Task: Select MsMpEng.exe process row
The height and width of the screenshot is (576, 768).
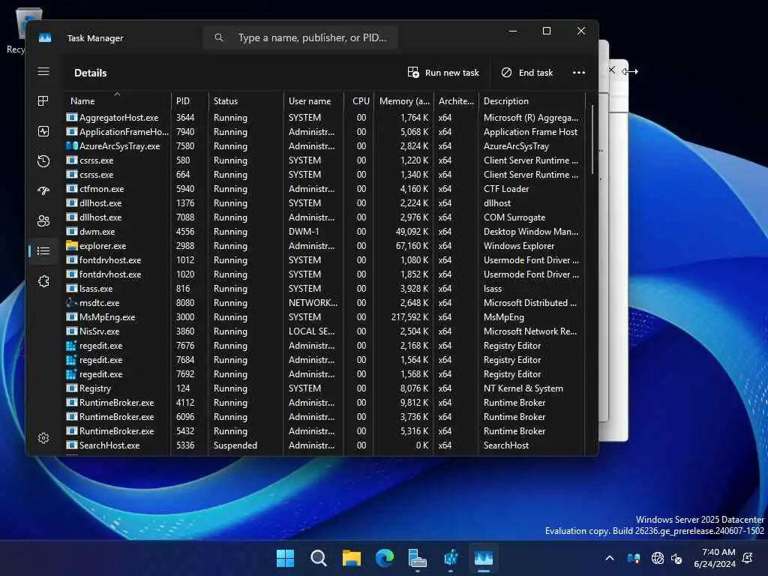Action: [x=324, y=317]
